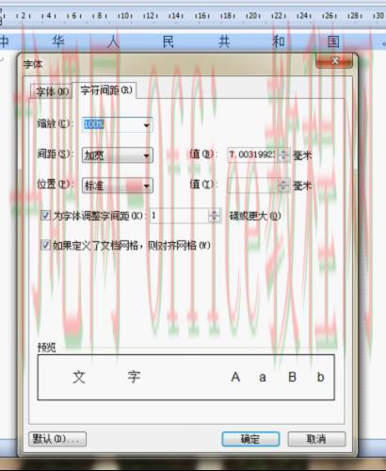This screenshot has width=386, height=471.
Task: Toggle 为字体调整字间距 checkbox
Action: (x=45, y=216)
